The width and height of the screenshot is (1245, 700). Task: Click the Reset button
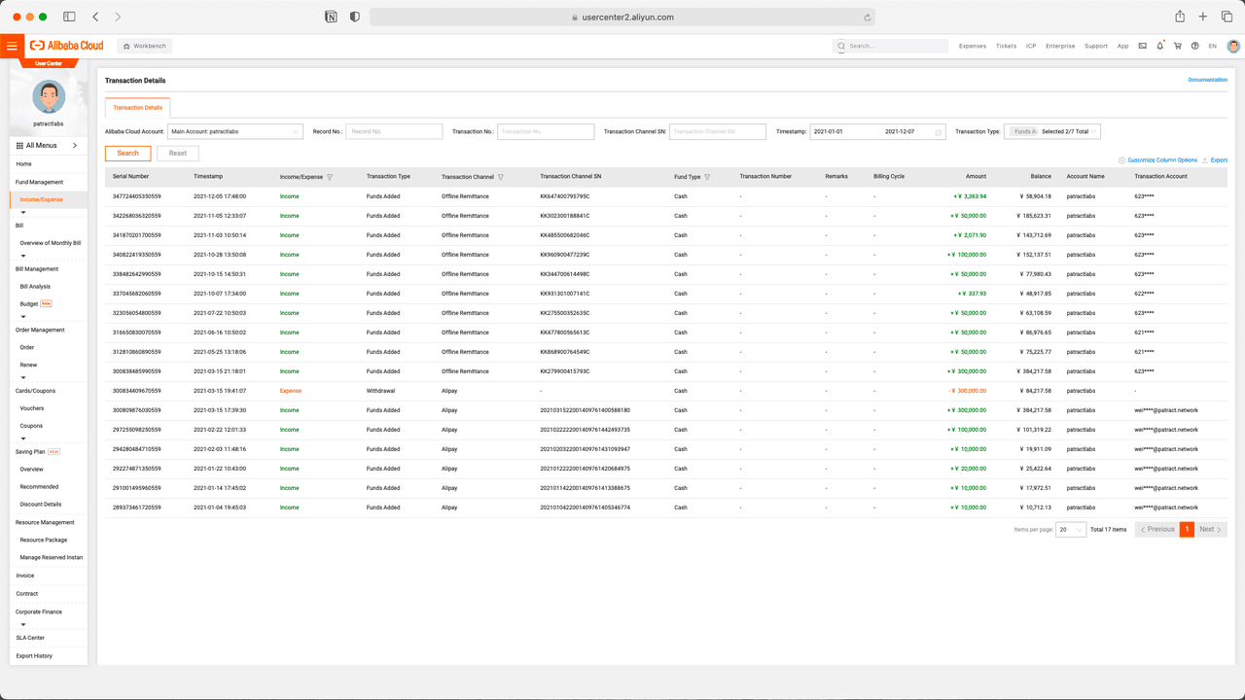click(178, 154)
